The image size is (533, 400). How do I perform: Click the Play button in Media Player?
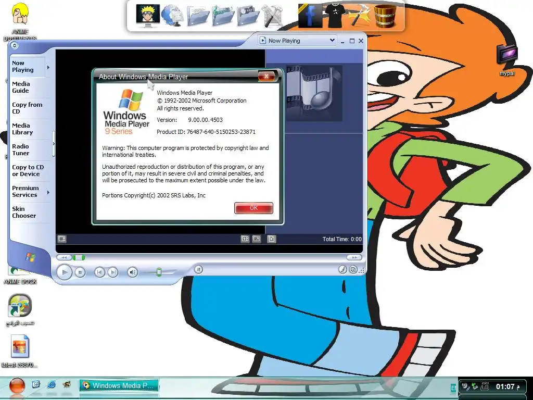64,272
